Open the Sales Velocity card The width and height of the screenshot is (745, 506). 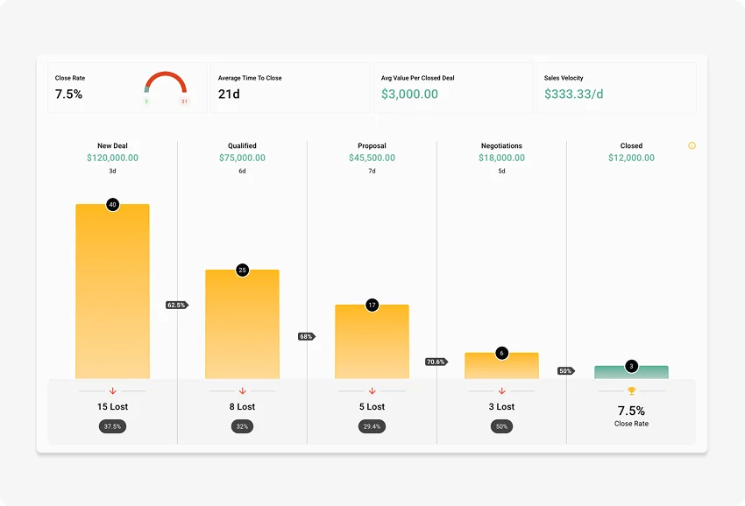pyautogui.click(x=616, y=88)
